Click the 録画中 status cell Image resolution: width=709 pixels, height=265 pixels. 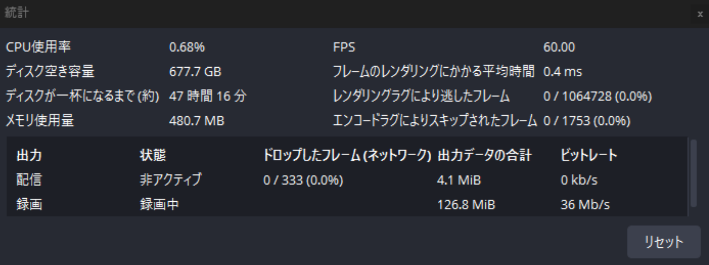159,204
